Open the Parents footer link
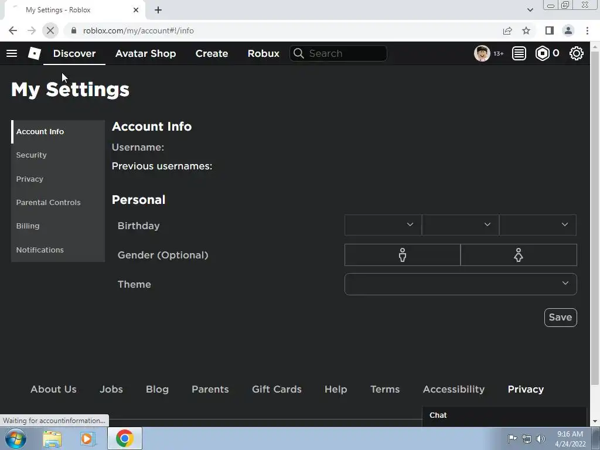Screen dimensions: 600x450 pyautogui.click(x=210, y=389)
